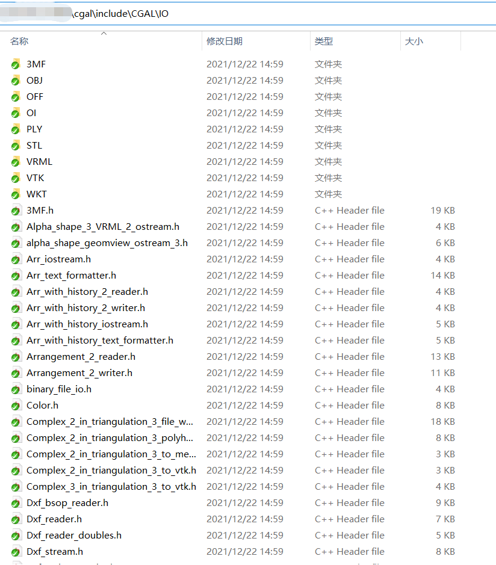
Task: Select the VTK folder name
Action: click(x=36, y=178)
